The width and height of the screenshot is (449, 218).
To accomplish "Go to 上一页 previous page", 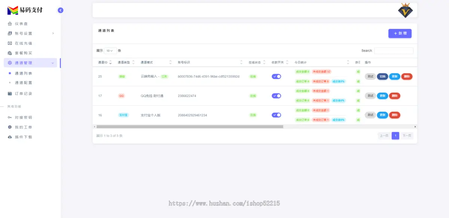I will [x=384, y=136].
